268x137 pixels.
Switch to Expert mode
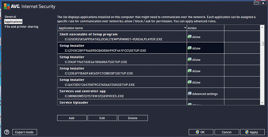25,132
